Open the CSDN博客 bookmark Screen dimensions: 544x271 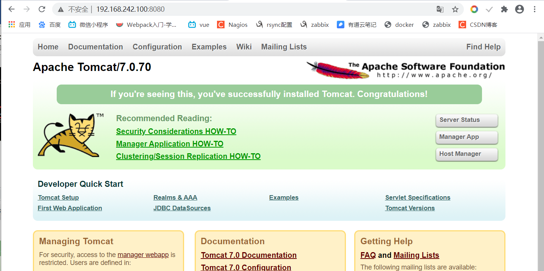pos(478,25)
